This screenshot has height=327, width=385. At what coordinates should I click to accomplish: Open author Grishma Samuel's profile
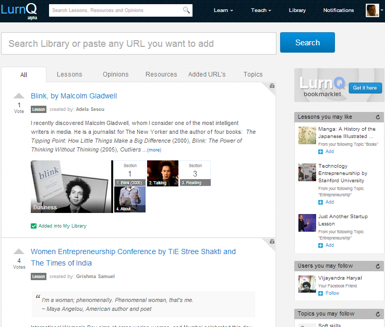pyautogui.click(x=95, y=276)
